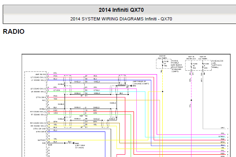Viewport: 236px width, 157px height.
Task: Click the 'RADIO' section heading
Action: coord(14,31)
